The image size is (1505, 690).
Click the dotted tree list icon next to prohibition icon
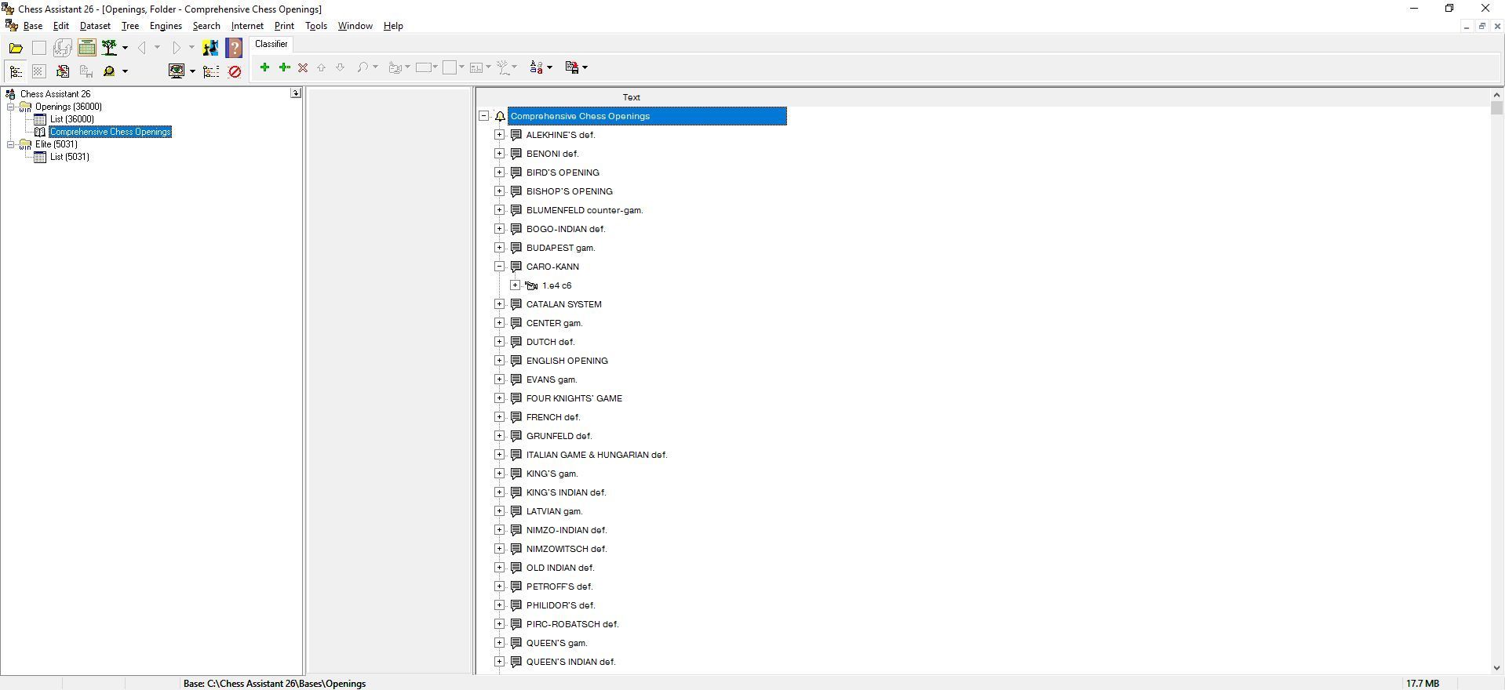[x=211, y=71]
